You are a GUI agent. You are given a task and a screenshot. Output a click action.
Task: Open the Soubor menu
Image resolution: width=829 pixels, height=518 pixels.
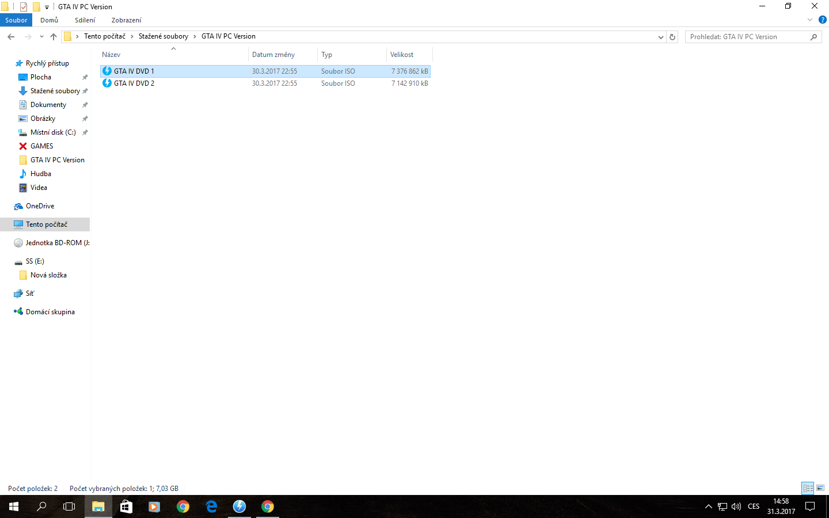pyautogui.click(x=16, y=20)
